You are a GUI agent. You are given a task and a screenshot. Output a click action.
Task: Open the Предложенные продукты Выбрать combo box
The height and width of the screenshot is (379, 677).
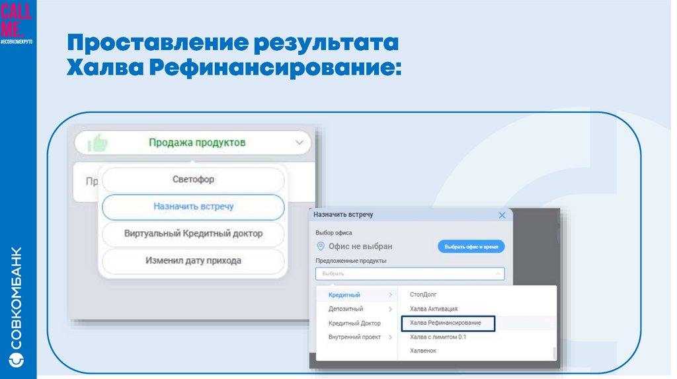[410, 274]
